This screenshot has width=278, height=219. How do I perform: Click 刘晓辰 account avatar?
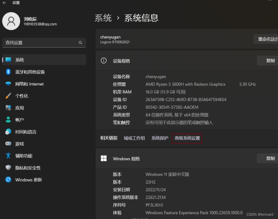pyautogui.click(x=11, y=21)
